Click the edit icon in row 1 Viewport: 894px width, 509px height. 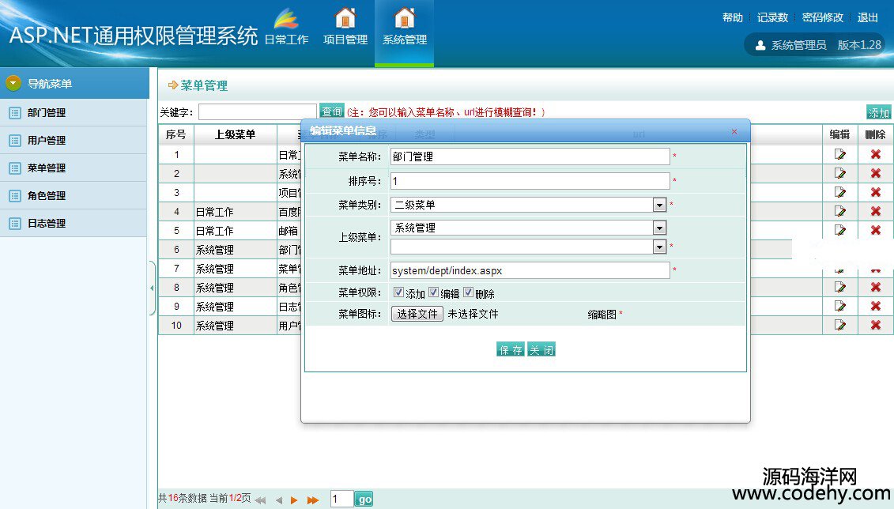(x=840, y=154)
